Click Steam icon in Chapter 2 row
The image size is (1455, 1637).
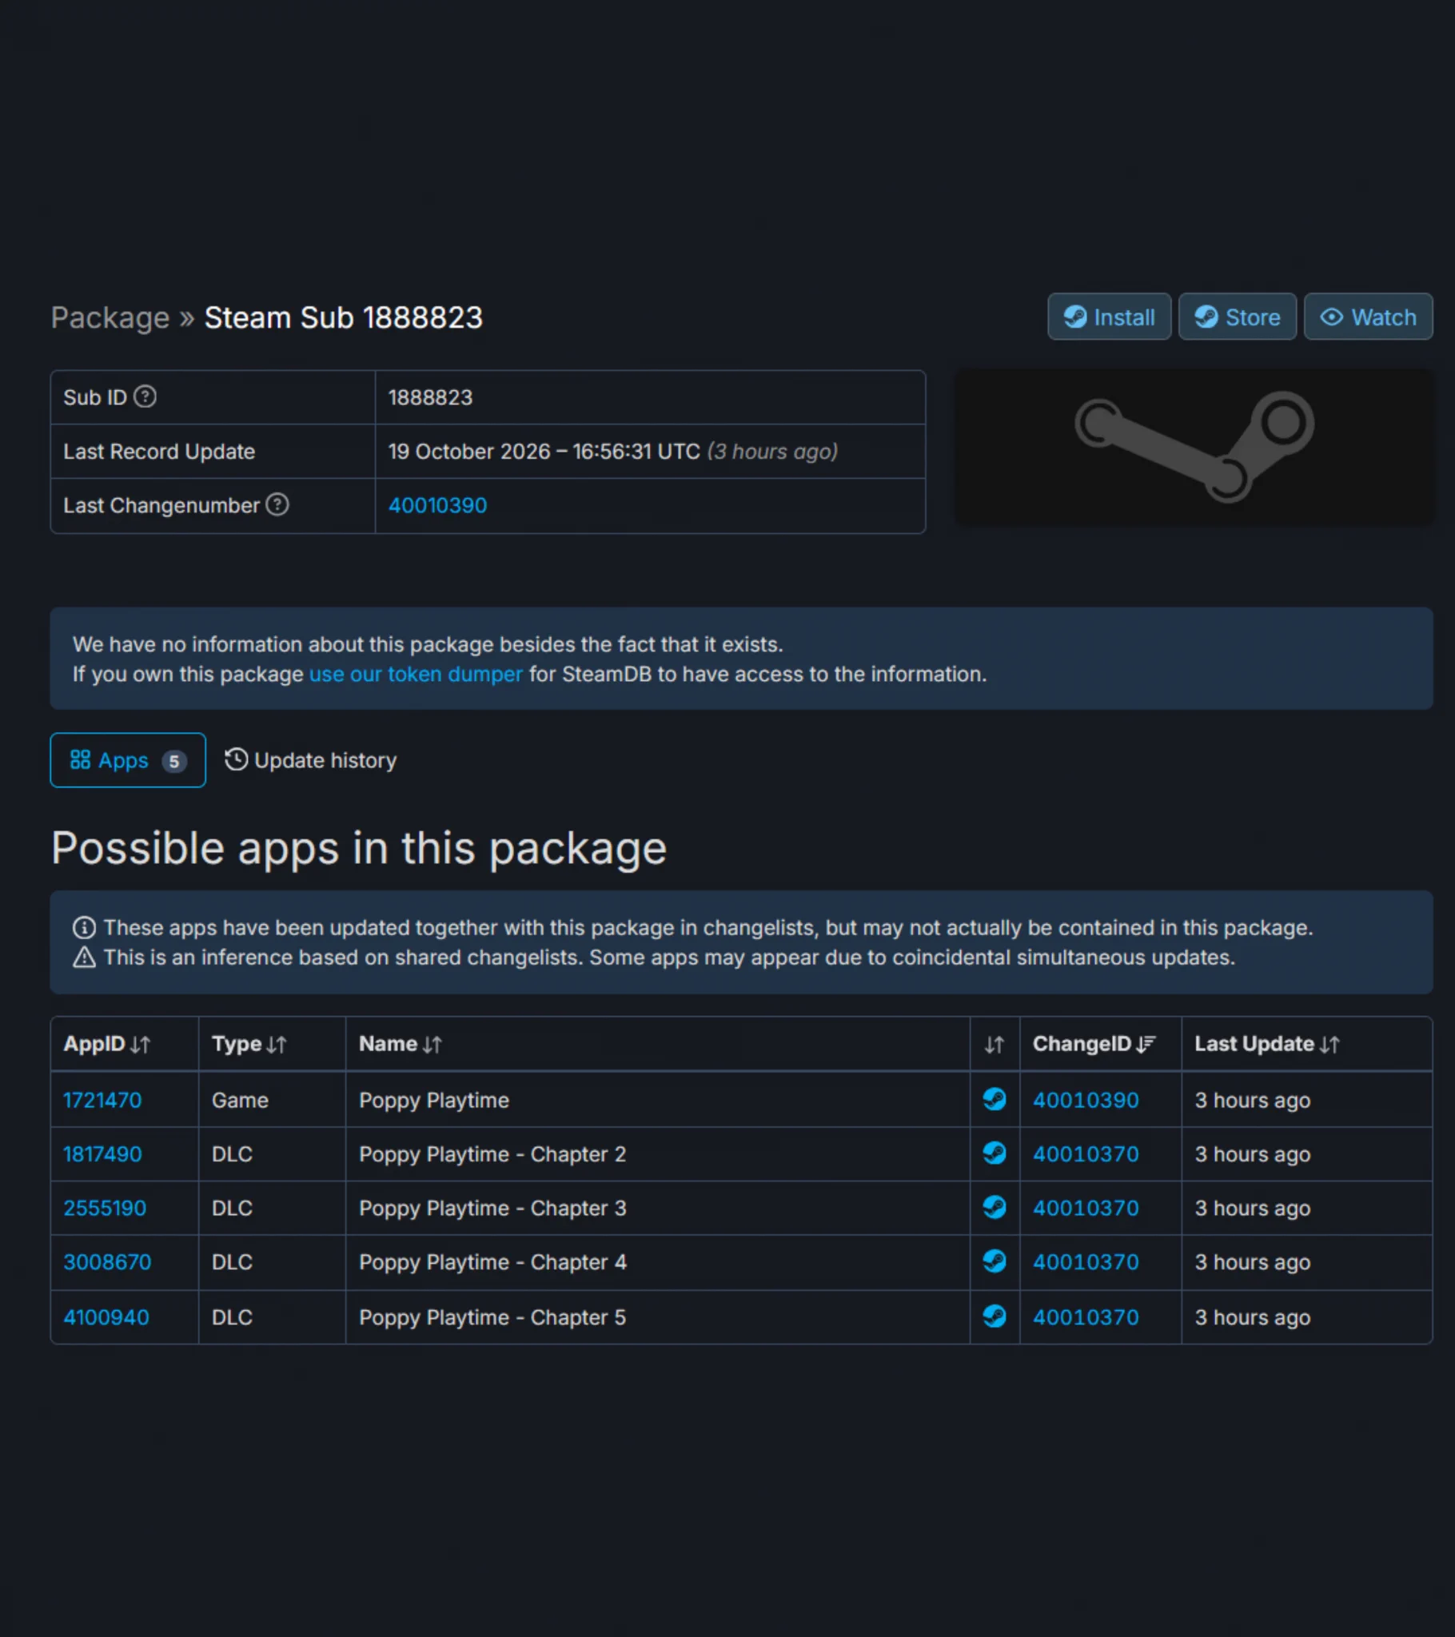point(995,1153)
